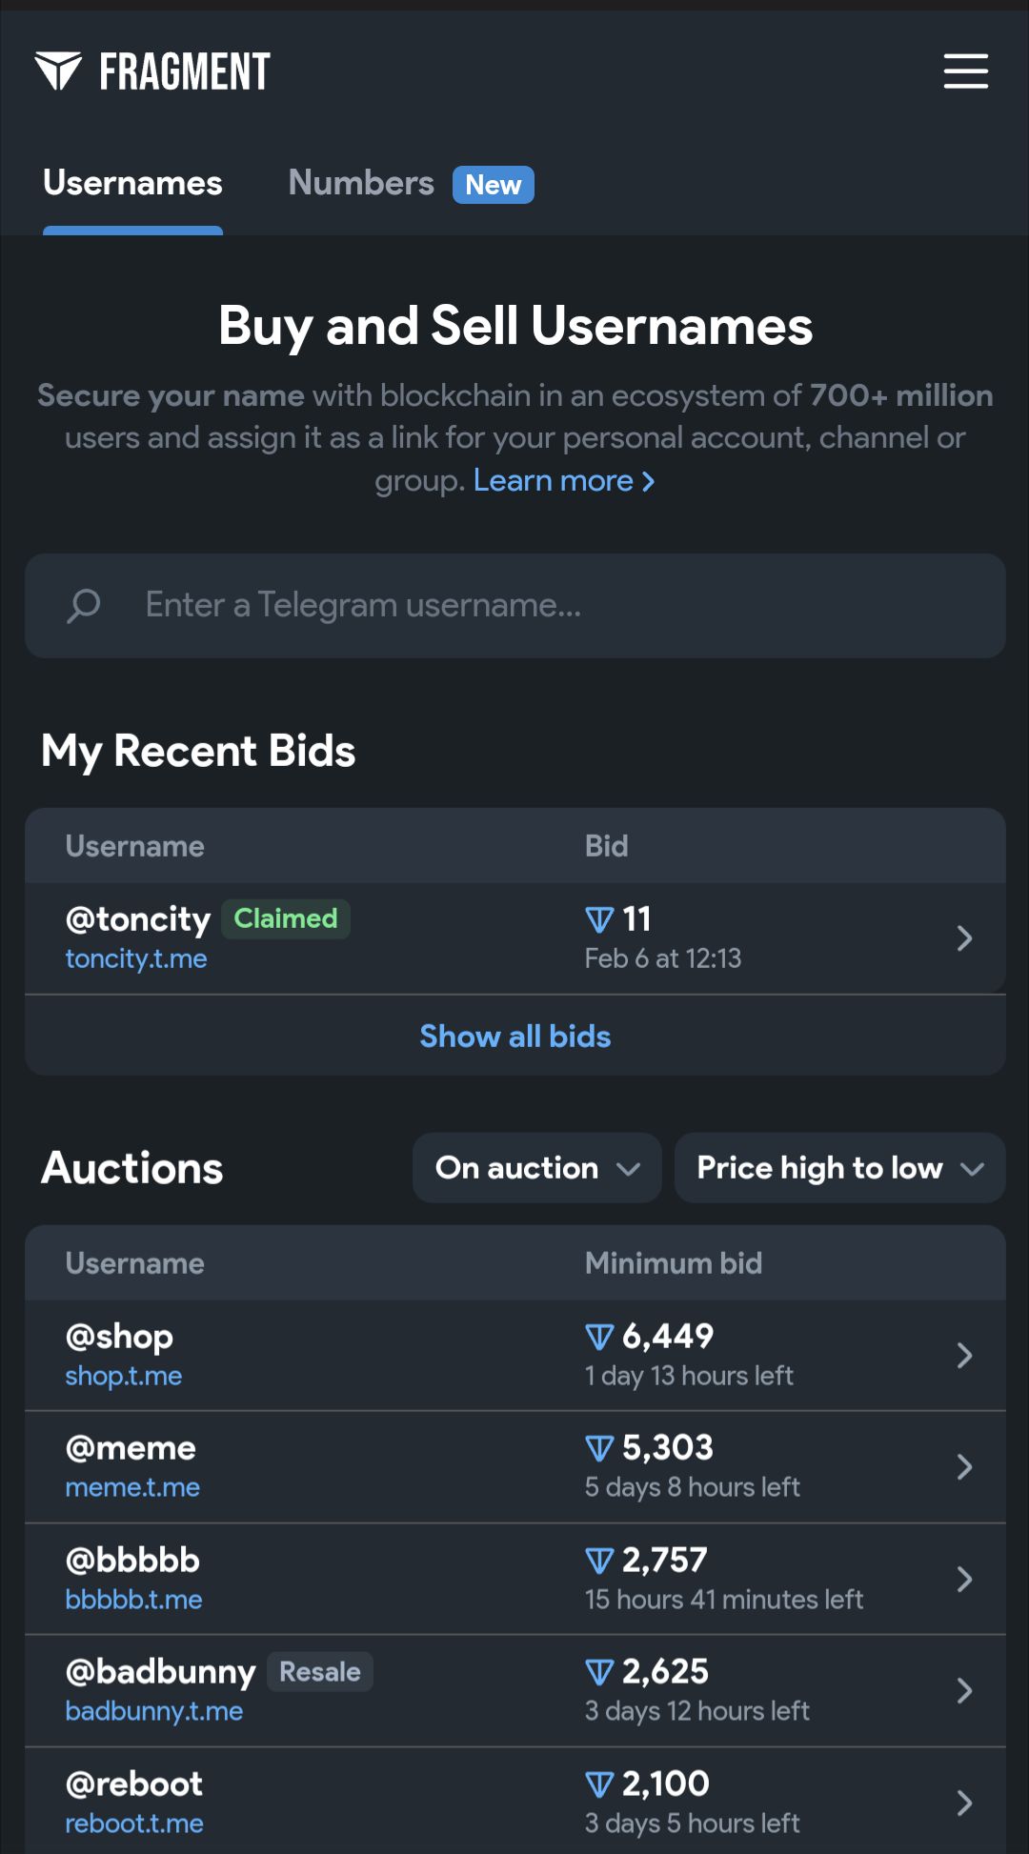Select the Usernames tab
This screenshot has height=1854, width=1029.
click(x=132, y=183)
